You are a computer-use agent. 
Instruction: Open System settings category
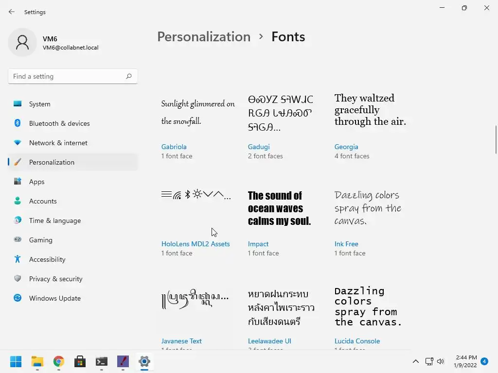[x=73, y=104]
